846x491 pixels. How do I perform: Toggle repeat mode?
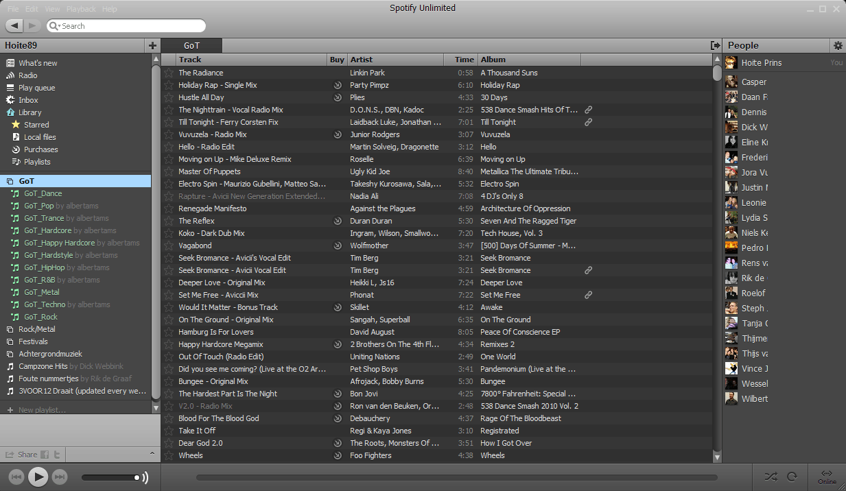coord(792,477)
